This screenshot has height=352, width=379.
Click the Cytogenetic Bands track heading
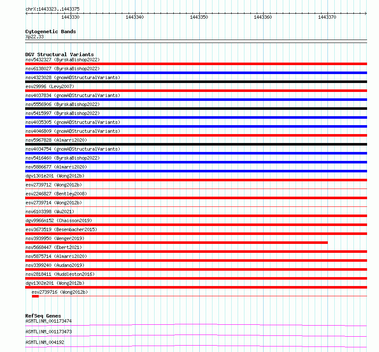tap(51, 31)
